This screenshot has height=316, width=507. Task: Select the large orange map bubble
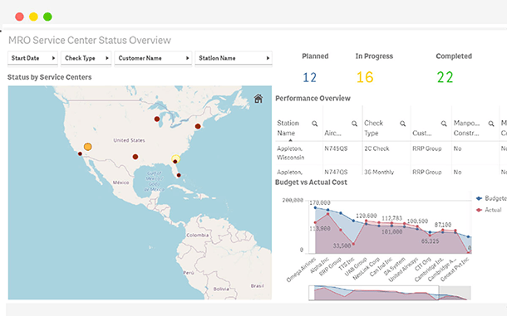pos(87,147)
